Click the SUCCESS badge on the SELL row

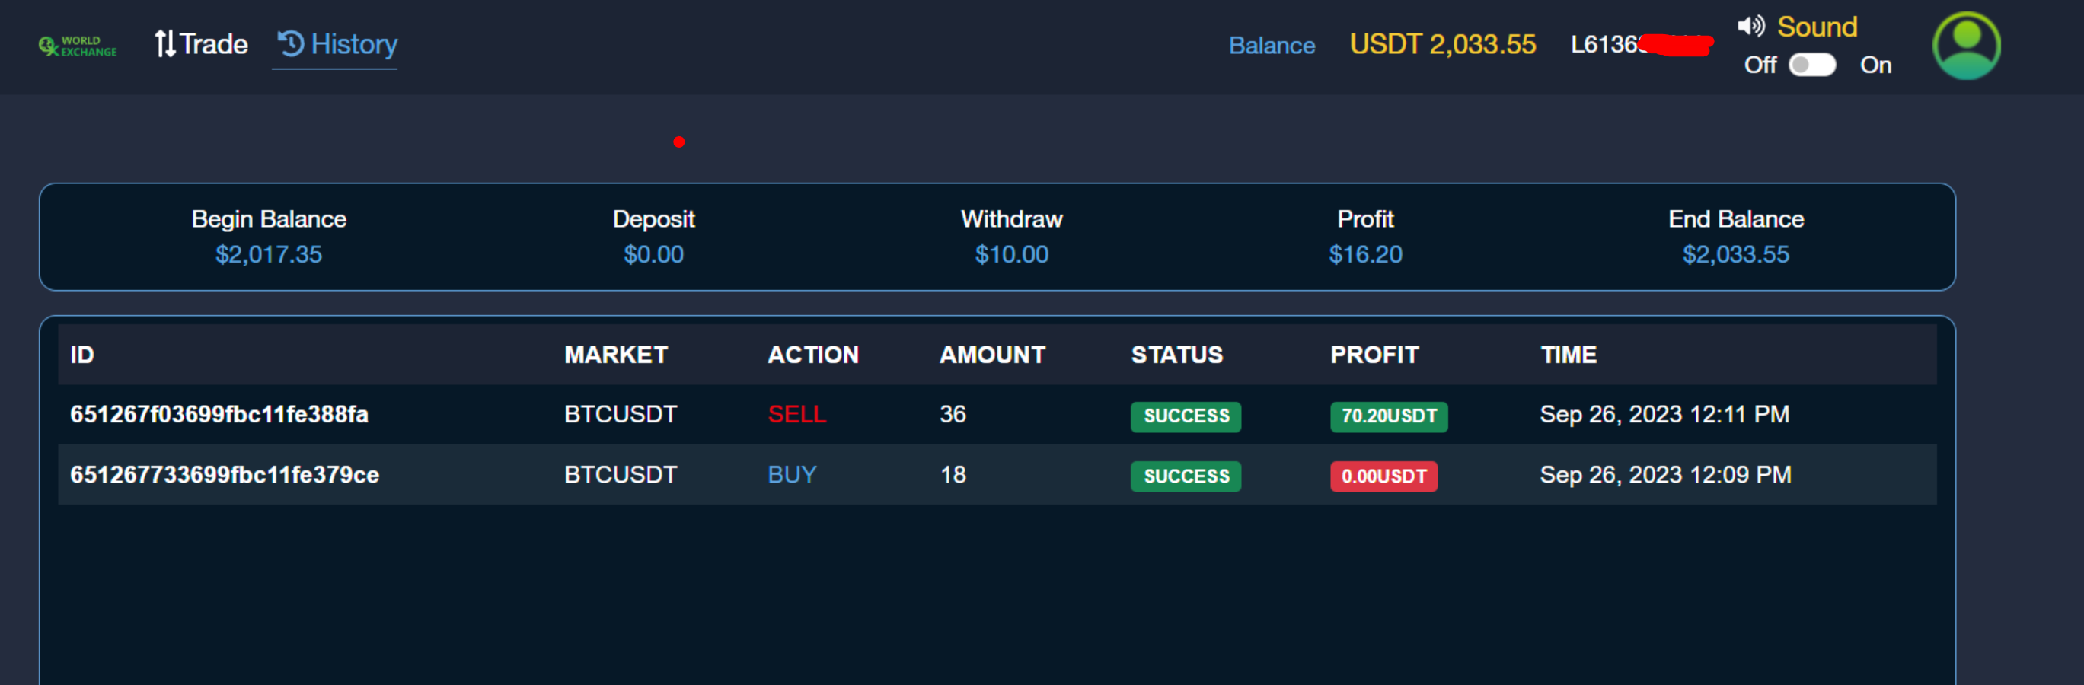point(1186,416)
